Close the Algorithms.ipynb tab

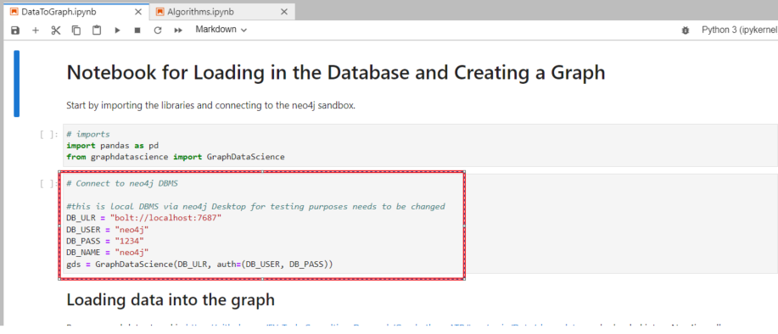point(284,12)
